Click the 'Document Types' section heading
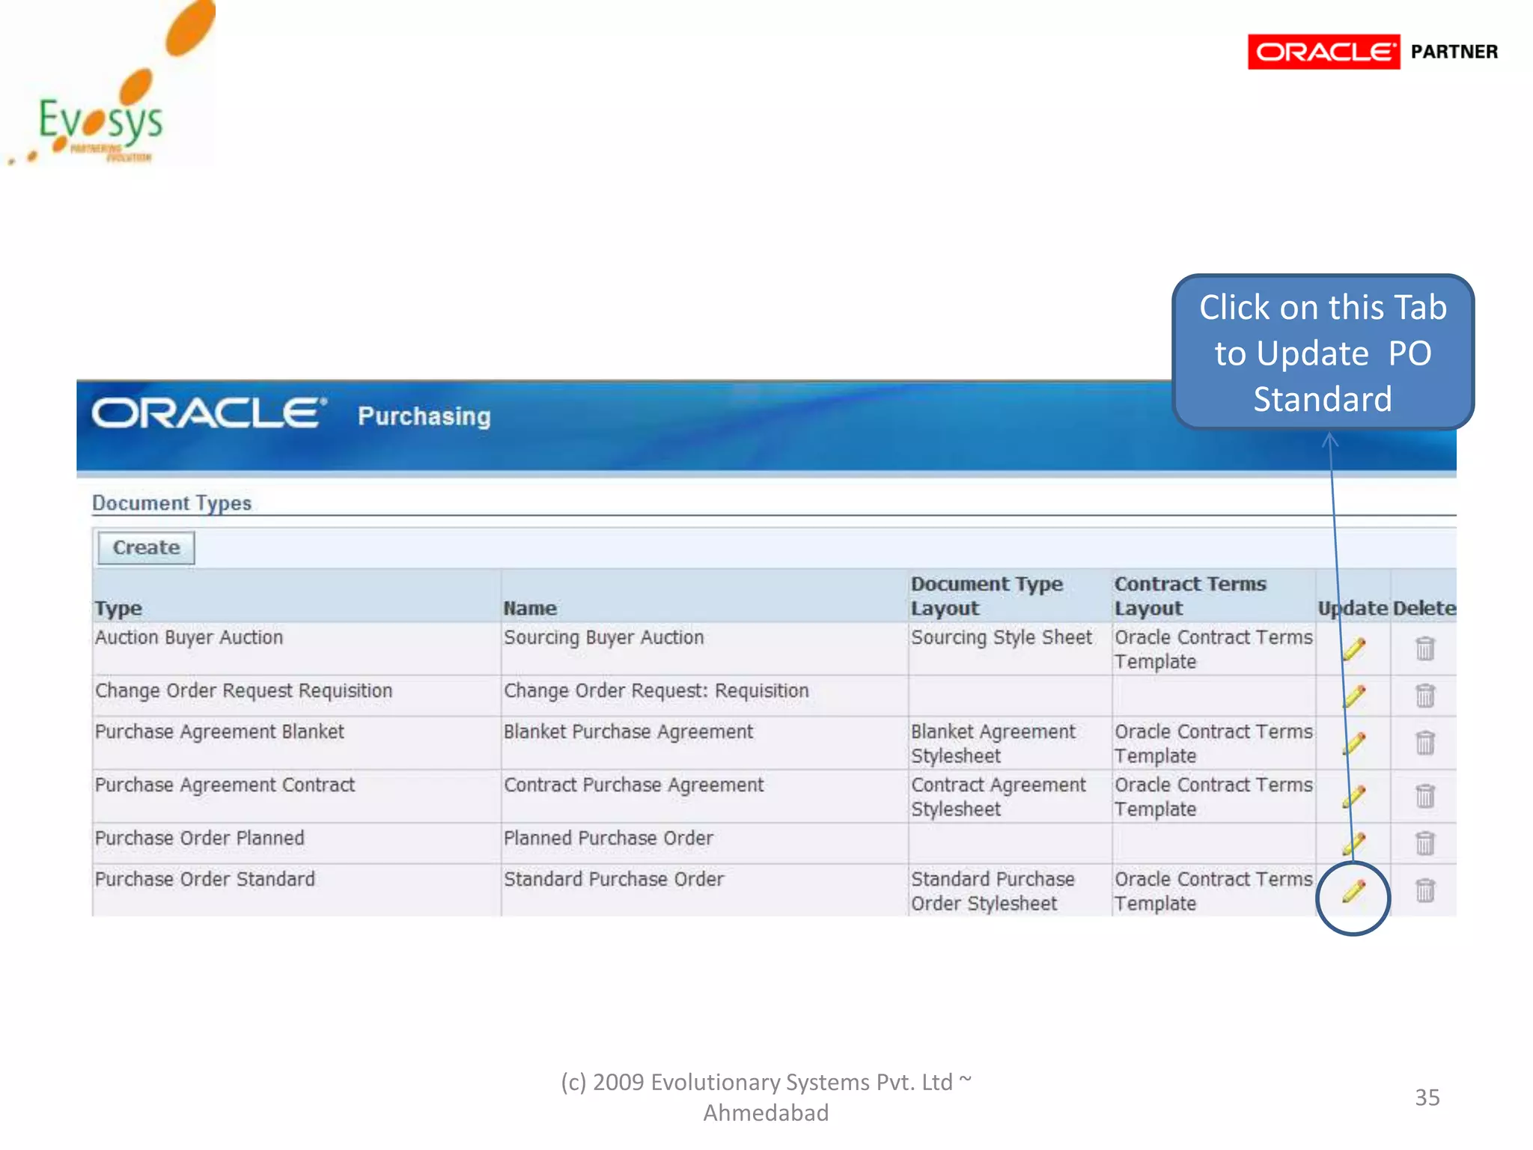Screen dimensions: 1533x1150 pyautogui.click(x=171, y=503)
